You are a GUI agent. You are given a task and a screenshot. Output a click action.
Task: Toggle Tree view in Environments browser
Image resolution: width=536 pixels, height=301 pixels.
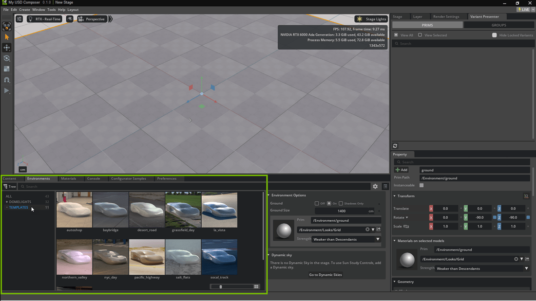pyautogui.click(x=10, y=187)
